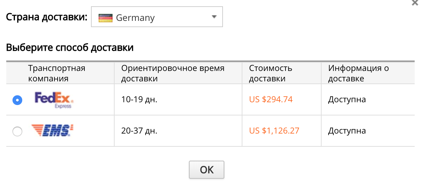Viewport: 423px width, 185px height.
Task: Click the Транспортная компания column header
Action: [57, 73]
